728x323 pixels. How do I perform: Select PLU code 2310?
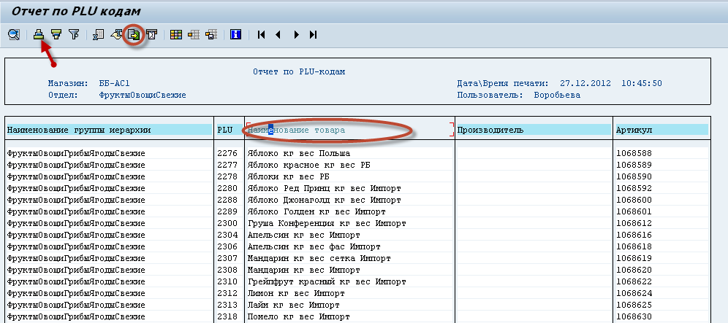pos(227,281)
